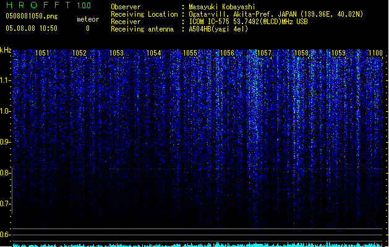The image size is (389, 247).
Task: Click the 0.7 kHz frequency tick label
Action: point(5,204)
